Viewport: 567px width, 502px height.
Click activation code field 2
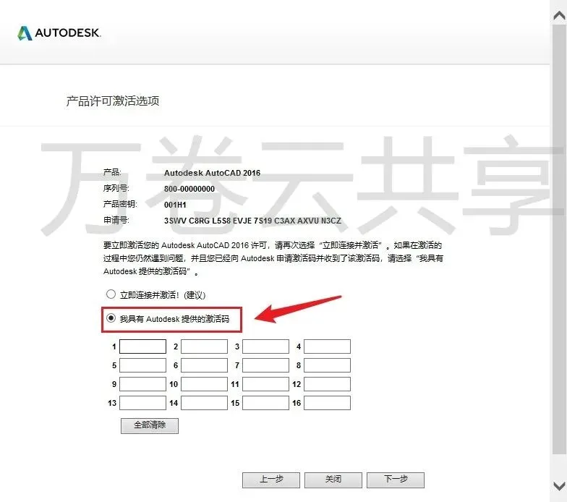point(204,346)
